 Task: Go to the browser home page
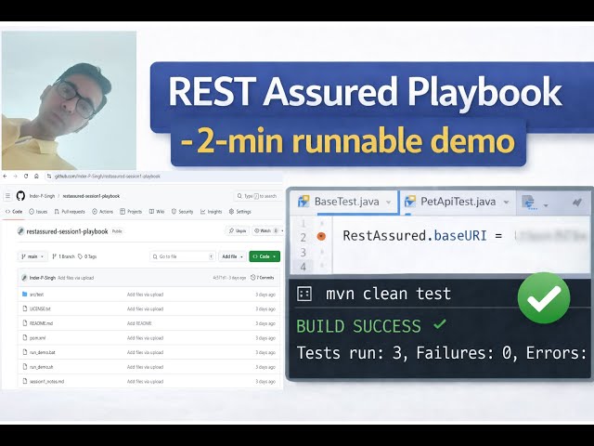pos(36,176)
